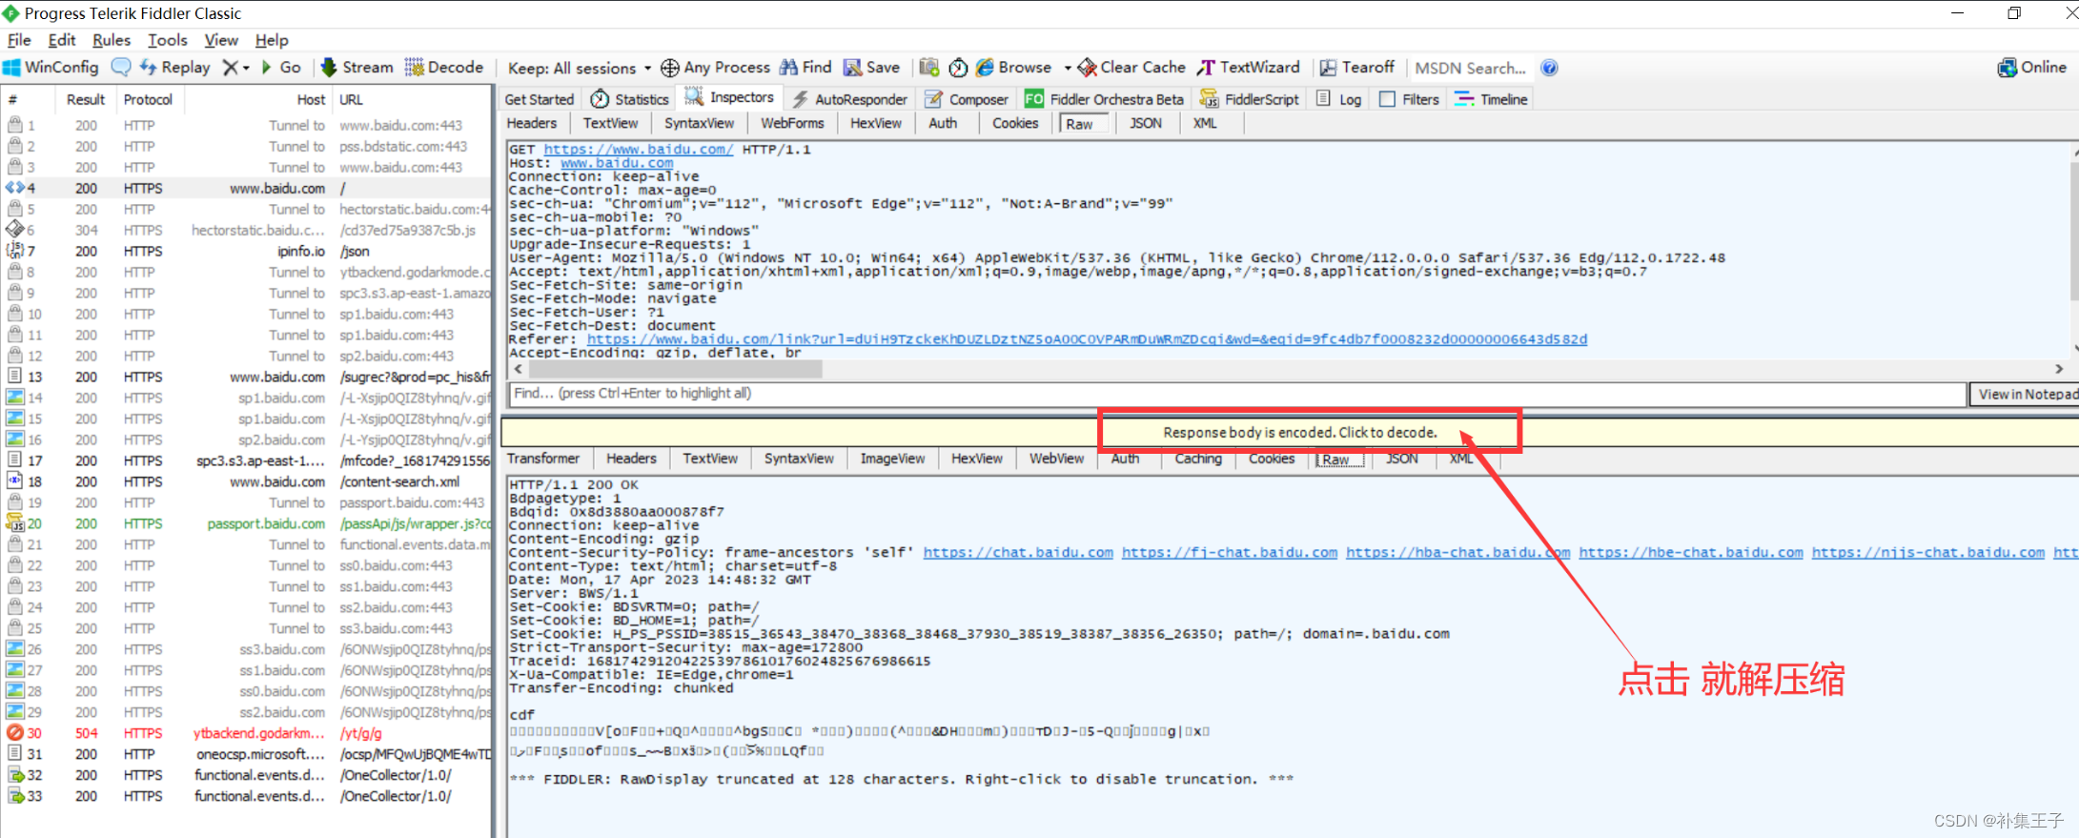Select the response Caching tab
Viewport: 2079px width, 838px height.
1198,459
